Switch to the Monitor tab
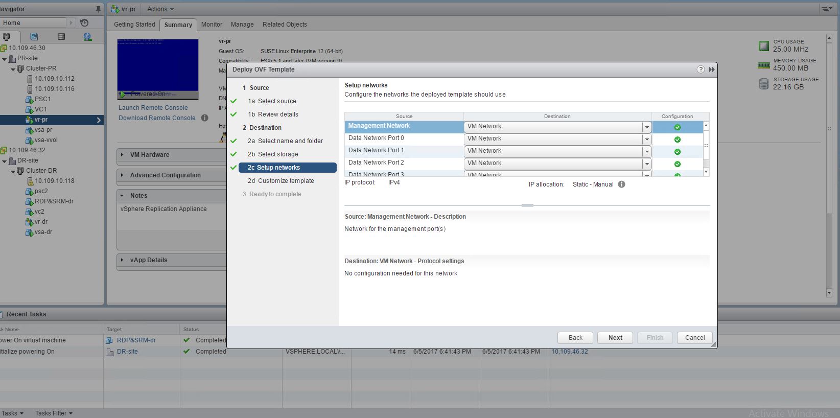Screen dimensions: 840x418 tap(212, 25)
